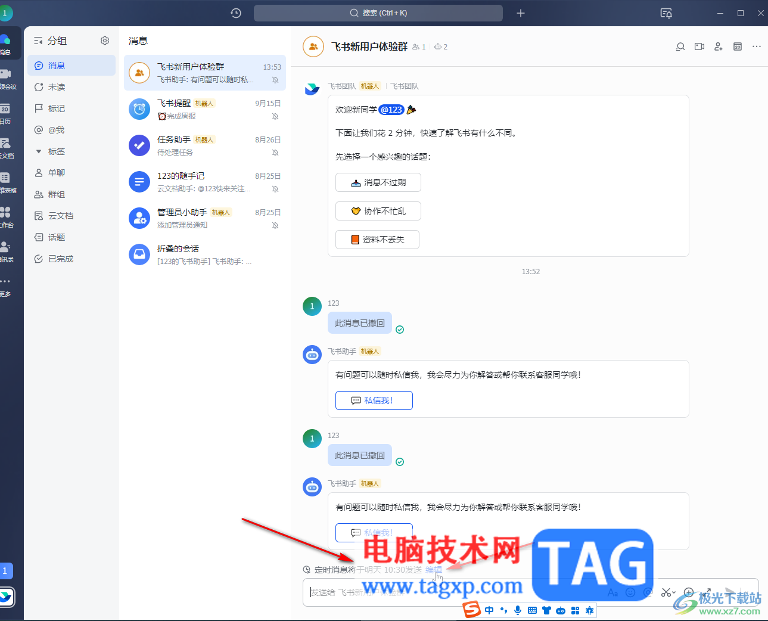Open the Sogou toolbox grid icon
Viewport: 768px width, 621px height.
(x=575, y=610)
